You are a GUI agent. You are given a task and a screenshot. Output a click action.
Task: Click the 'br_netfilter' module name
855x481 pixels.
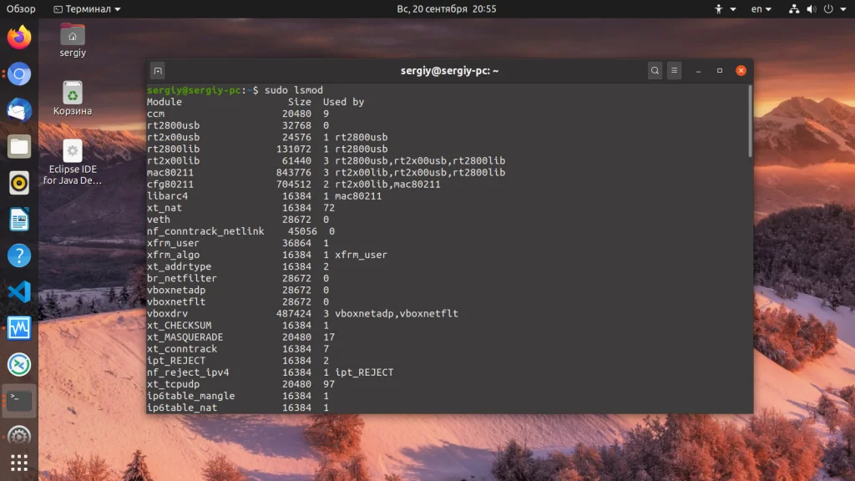point(182,278)
